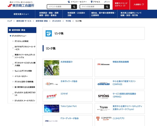Click the アクセス map pin link

click(95, 2)
